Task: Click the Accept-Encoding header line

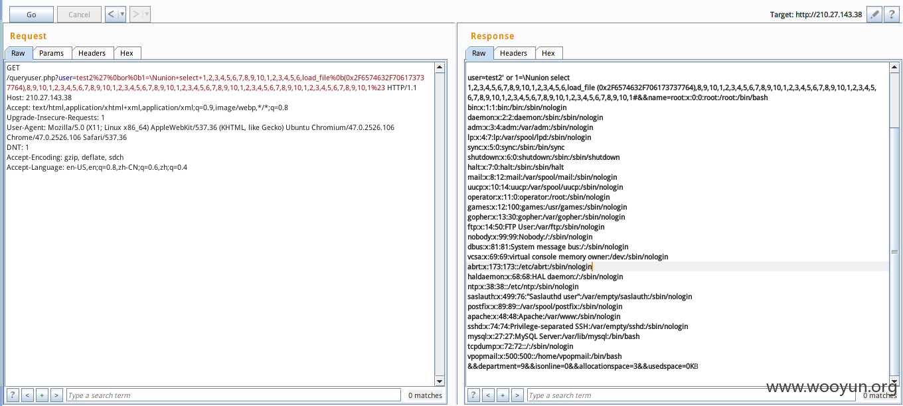Action: point(65,157)
